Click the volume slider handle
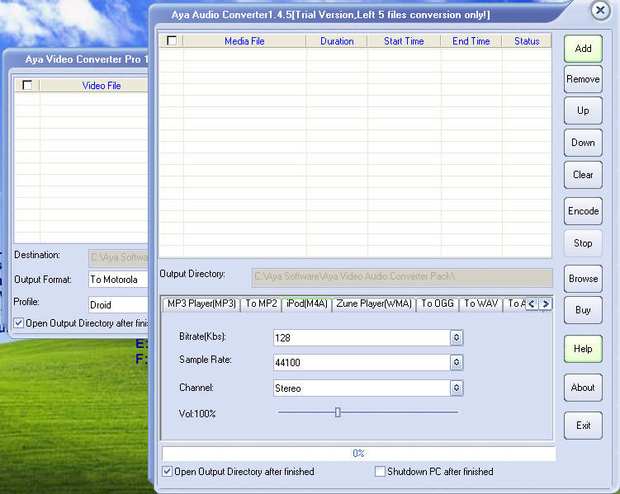The width and height of the screenshot is (620, 494). tap(338, 412)
